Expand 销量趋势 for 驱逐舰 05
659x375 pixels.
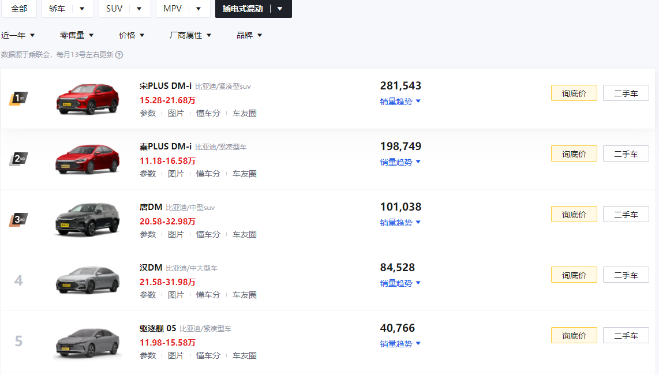400,343
